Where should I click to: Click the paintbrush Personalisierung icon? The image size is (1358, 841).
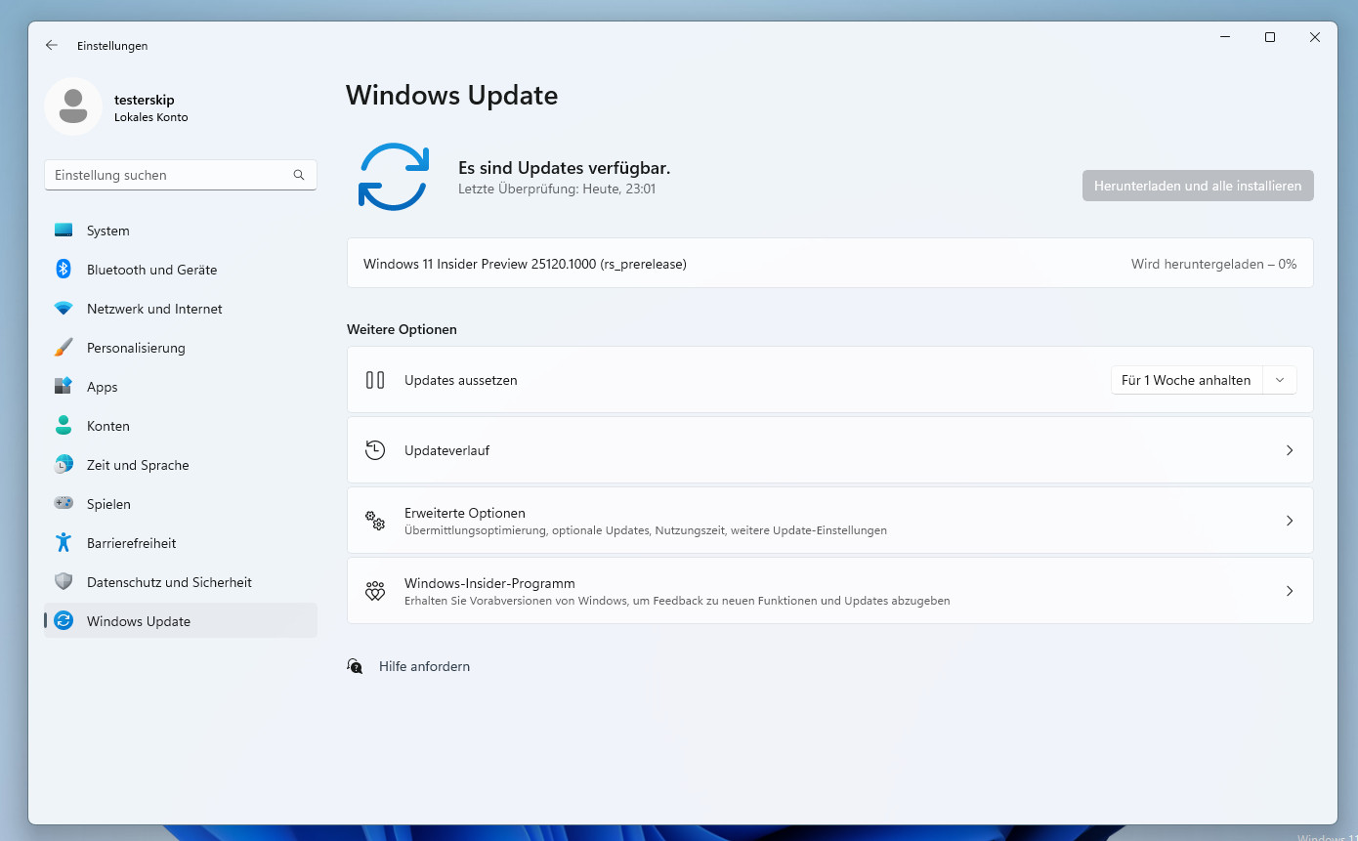(64, 348)
